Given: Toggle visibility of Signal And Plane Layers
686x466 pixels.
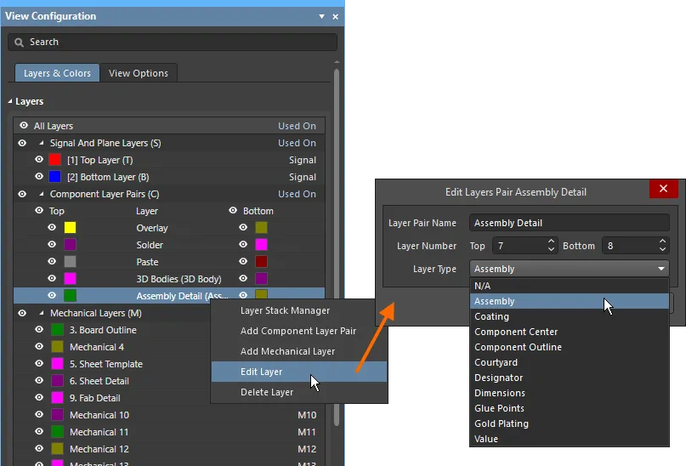Looking at the screenshot, I should pyautogui.click(x=22, y=143).
